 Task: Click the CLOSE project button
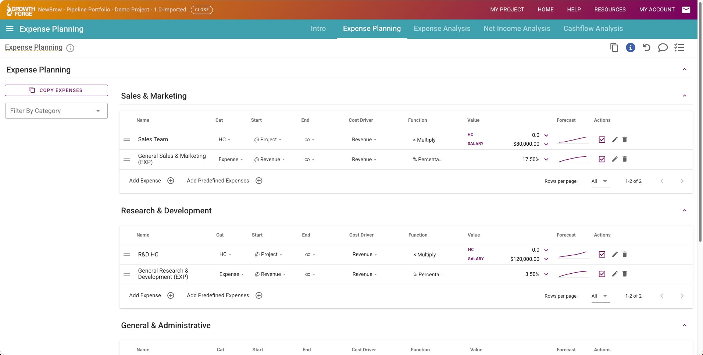[x=202, y=10]
